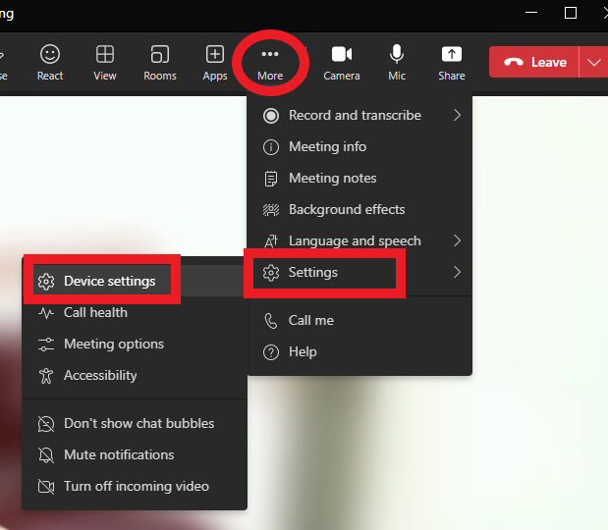The height and width of the screenshot is (530, 608).
Task: Open the Settings submenu
Action: tap(359, 273)
